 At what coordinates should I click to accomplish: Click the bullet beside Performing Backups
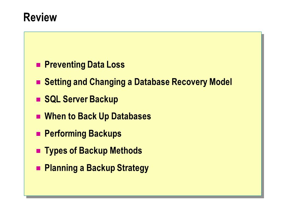(x=38, y=134)
